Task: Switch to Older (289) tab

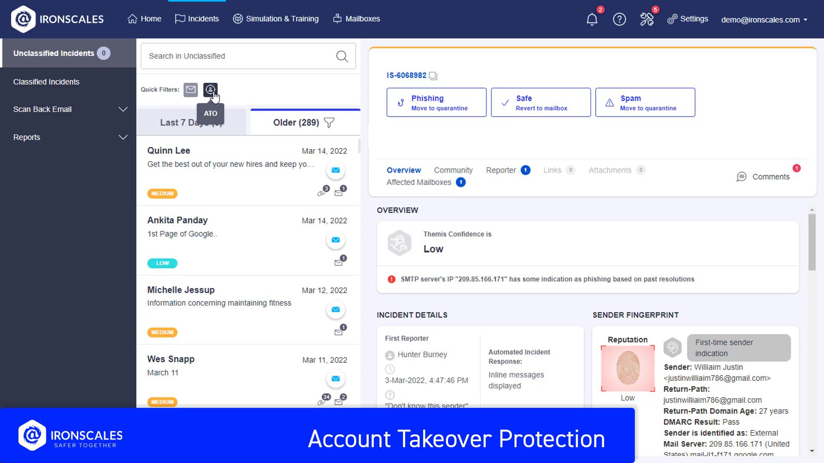Action: pyautogui.click(x=305, y=123)
